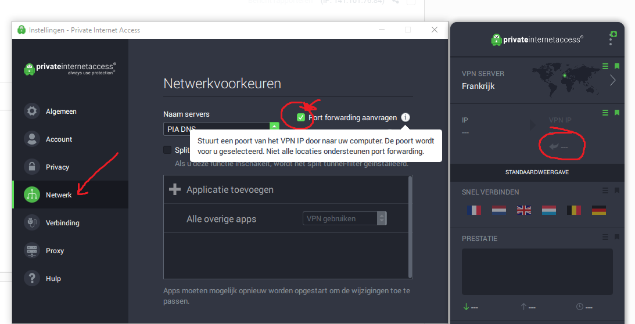The height and width of the screenshot is (324, 635).
Task: Click the app list vertical scrollbar
Action: [x=411, y=227]
